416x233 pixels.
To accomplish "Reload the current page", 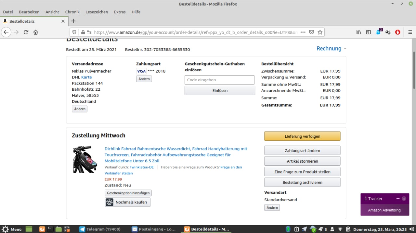I will point(26,32).
